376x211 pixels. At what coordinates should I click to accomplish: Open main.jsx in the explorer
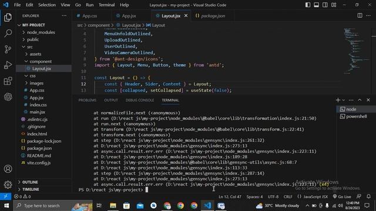pos(43,112)
